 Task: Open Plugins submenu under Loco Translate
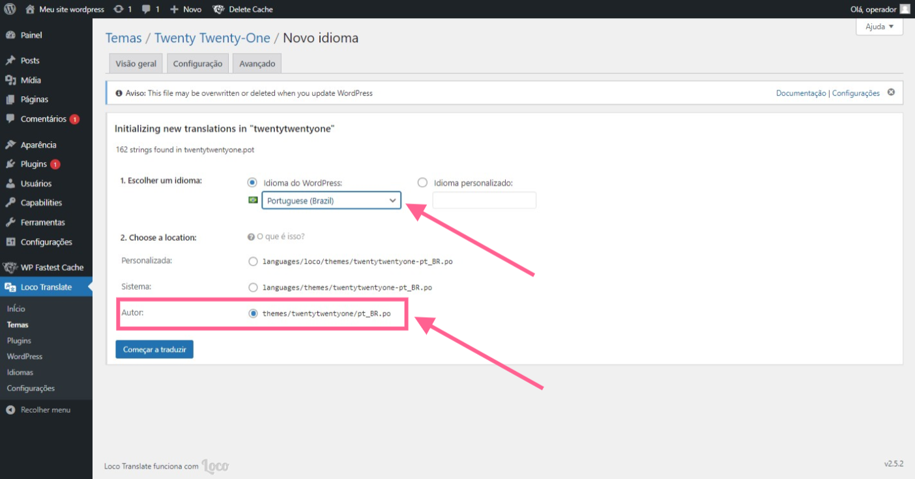(x=19, y=340)
